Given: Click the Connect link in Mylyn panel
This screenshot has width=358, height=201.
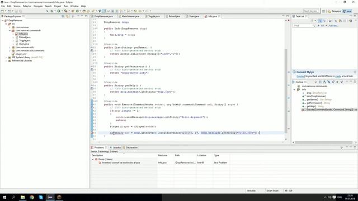Looking at the screenshot, I should (300, 76).
